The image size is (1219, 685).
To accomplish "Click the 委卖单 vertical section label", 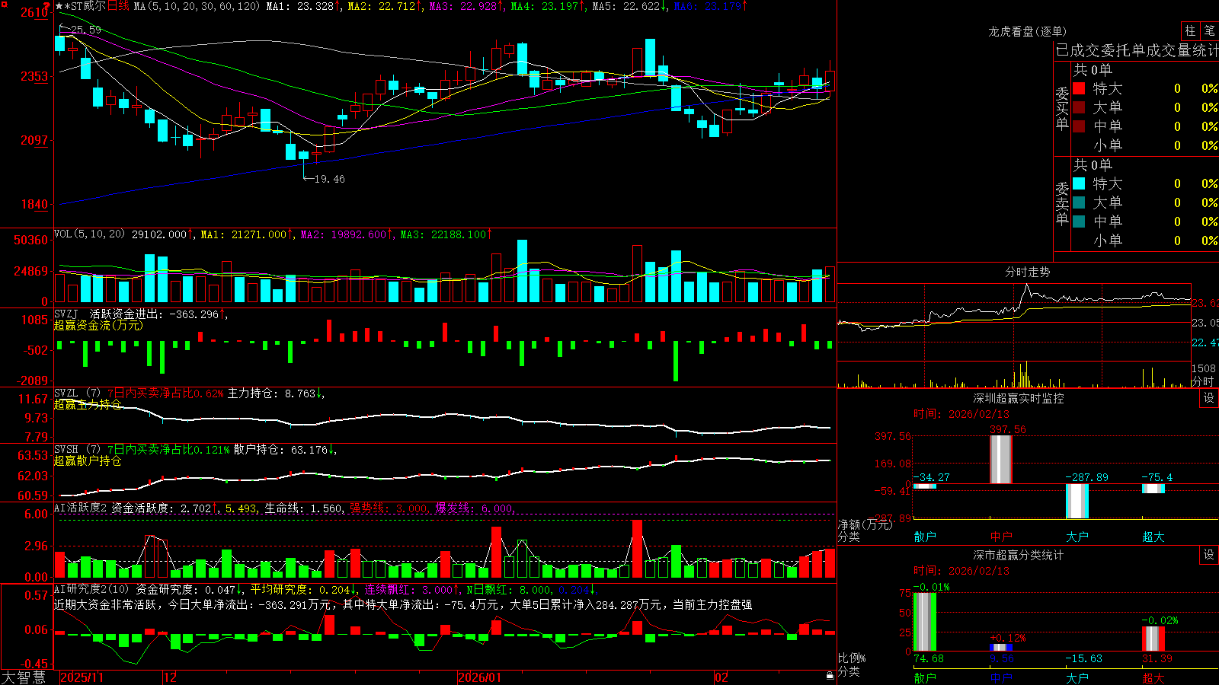I will pos(1062,203).
